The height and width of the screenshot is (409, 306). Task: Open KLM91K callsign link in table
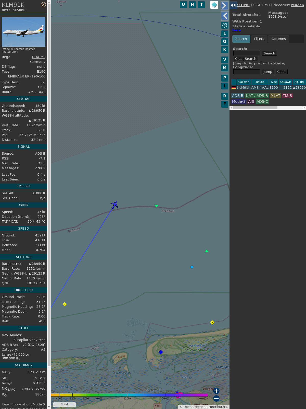click(244, 88)
